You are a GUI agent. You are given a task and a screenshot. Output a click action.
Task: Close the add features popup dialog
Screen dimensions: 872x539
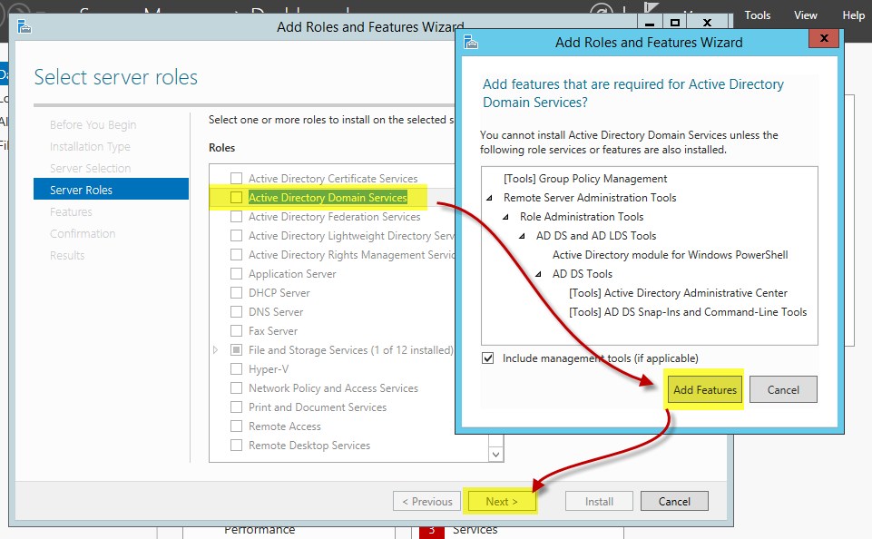pos(824,38)
